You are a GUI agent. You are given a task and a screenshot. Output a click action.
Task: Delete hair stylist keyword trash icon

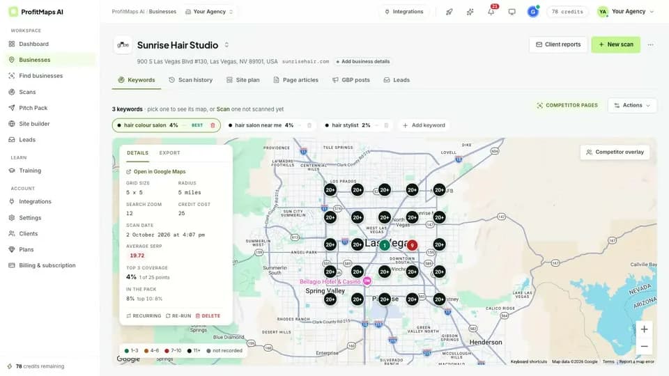click(x=386, y=125)
